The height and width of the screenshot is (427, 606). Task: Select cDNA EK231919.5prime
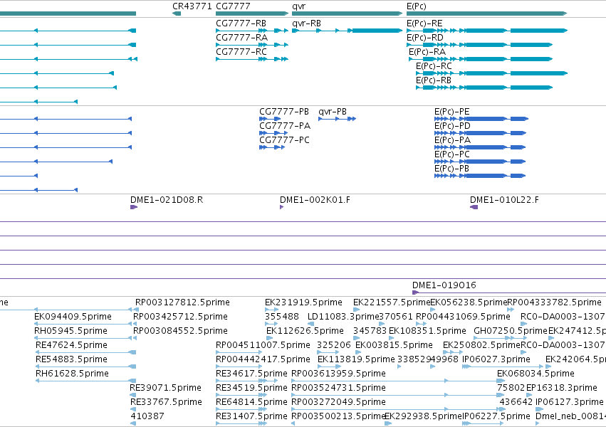(x=272, y=310)
